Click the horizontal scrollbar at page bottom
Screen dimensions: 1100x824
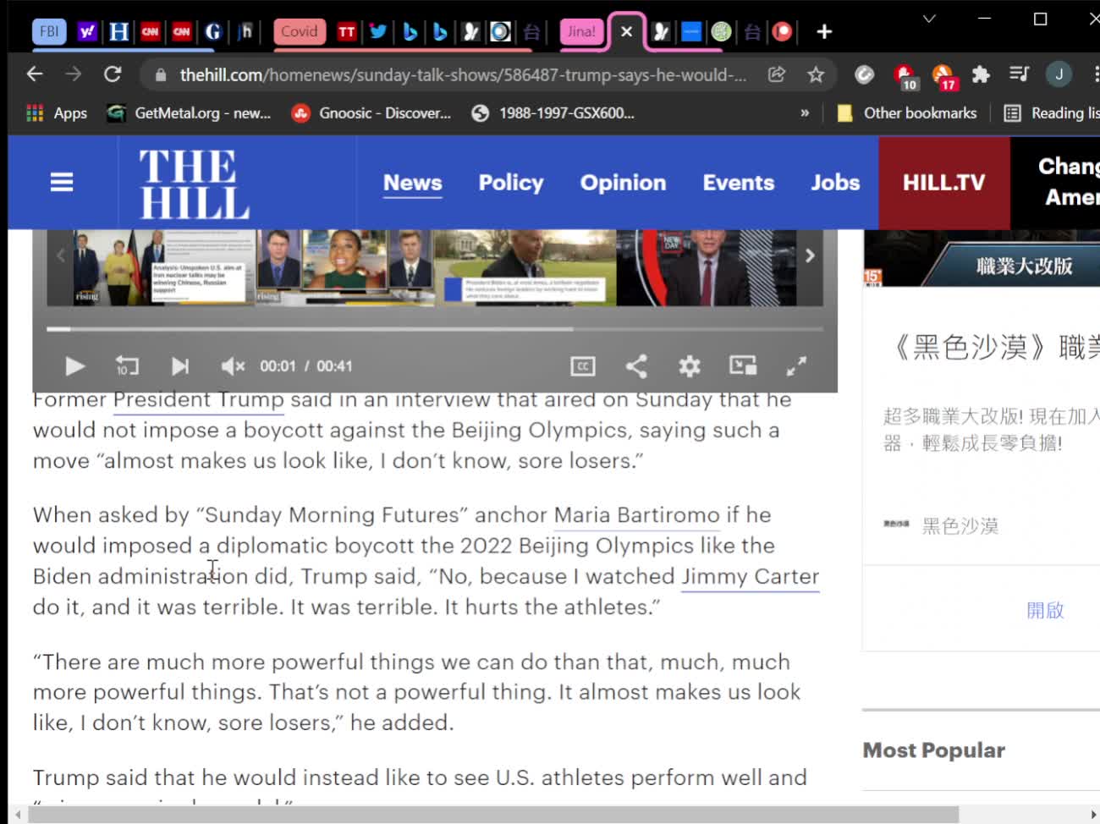tap(493, 815)
